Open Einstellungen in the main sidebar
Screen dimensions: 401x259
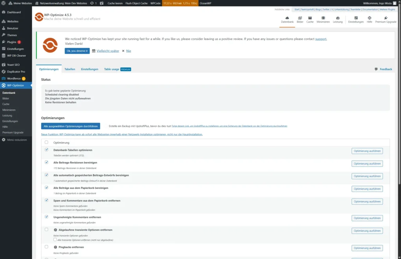(x=16, y=49)
